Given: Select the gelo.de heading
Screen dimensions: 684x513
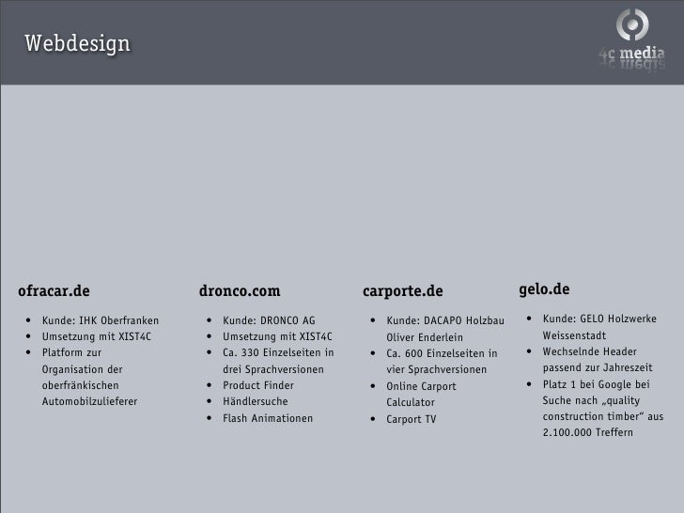Looking at the screenshot, I should click(544, 289).
